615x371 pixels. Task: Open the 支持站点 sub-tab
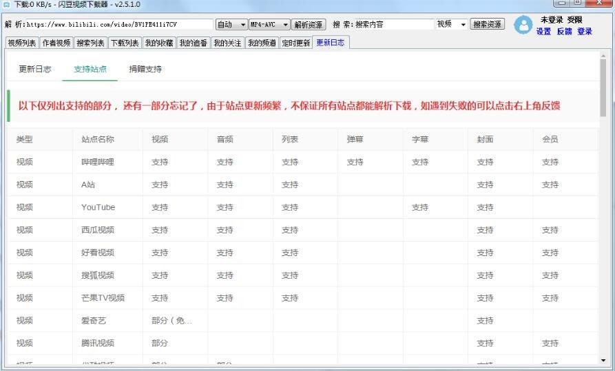click(x=90, y=69)
